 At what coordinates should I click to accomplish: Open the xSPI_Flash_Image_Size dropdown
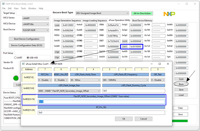(69, 91)
